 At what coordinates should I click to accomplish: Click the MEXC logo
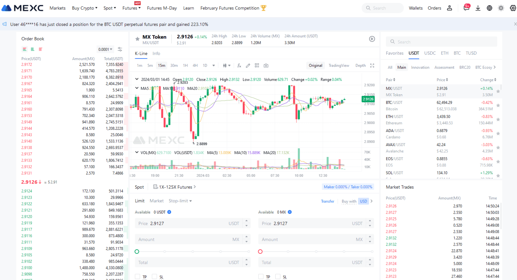click(22, 8)
